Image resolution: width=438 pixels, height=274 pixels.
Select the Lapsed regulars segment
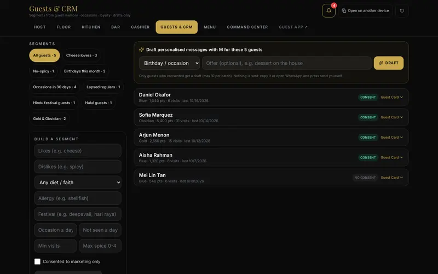(103, 87)
